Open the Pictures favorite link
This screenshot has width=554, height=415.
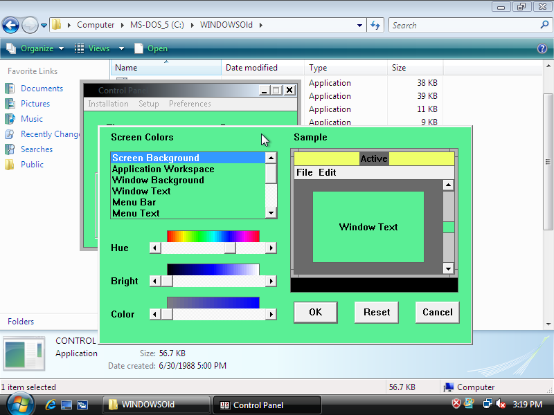35,104
